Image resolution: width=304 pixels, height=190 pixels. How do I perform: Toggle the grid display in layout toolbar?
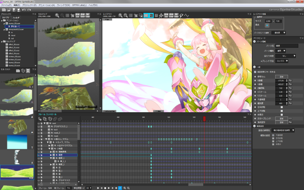coord(130,15)
